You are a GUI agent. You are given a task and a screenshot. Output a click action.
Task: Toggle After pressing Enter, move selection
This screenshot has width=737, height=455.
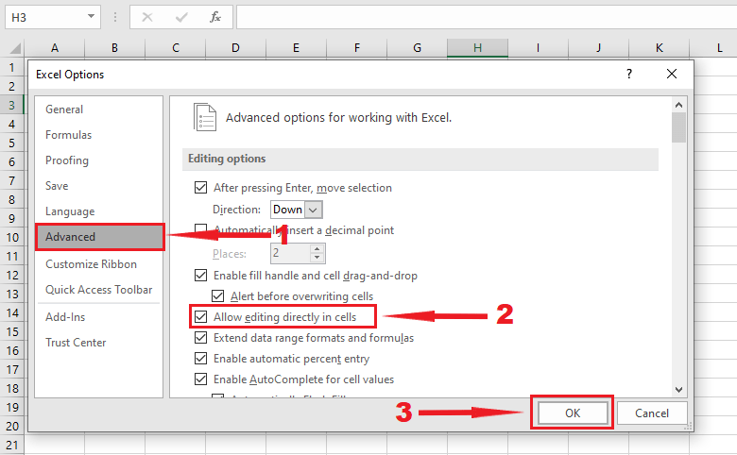[200, 187]
